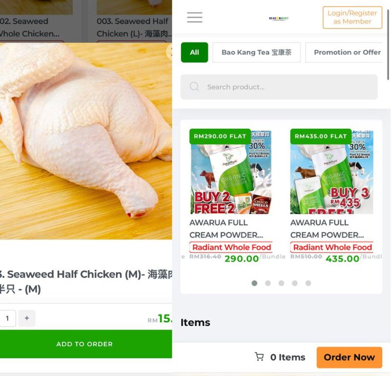
Task: Go to second carousel slide dot
Action: tap(268, 283)
